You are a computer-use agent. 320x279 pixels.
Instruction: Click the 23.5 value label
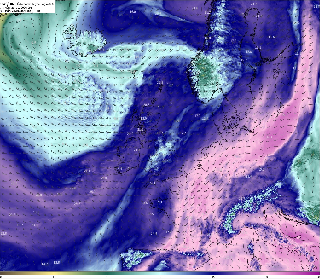(34, 225)
